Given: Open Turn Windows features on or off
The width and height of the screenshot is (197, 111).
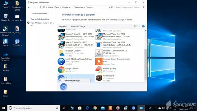Looking at the screenshot, I should pos(42,24).
